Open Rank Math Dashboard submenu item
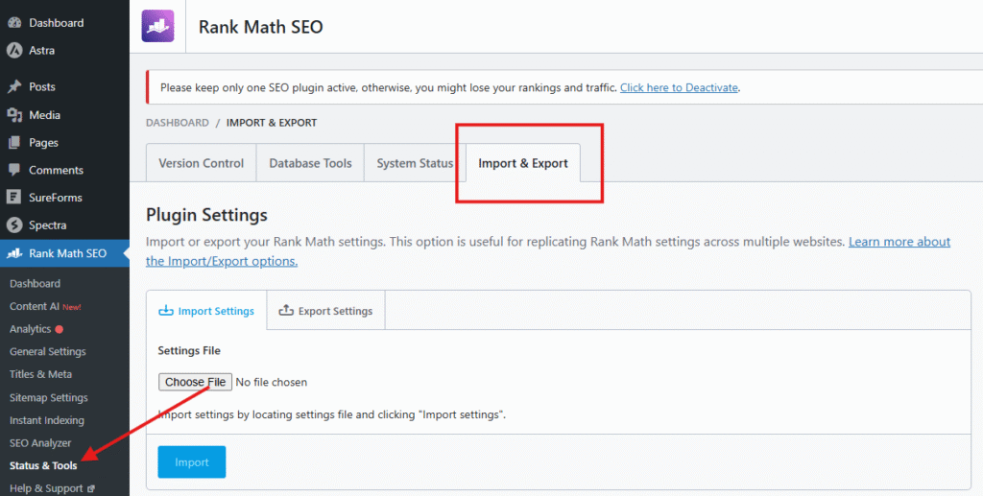 36,284
